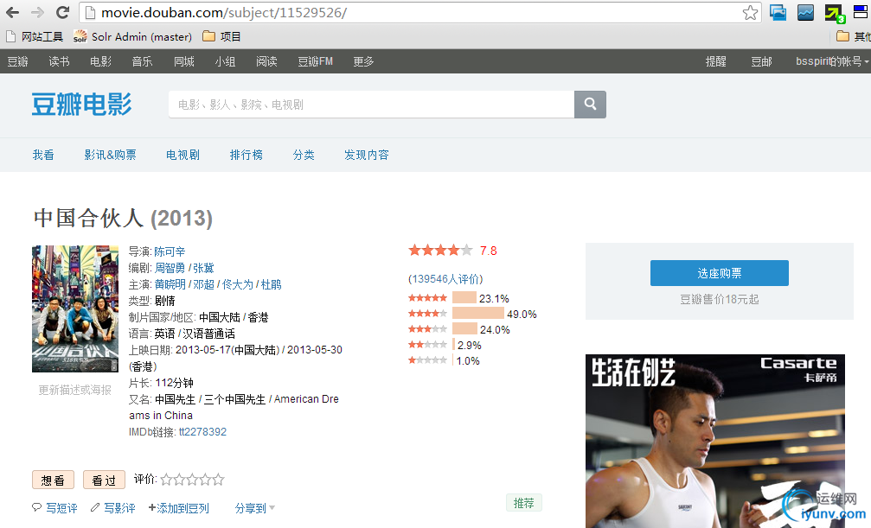Image resolution: width=871 pixels, height=528 pixels.
Task: Open actor 黄晓明 link
Action: (170, 284)
